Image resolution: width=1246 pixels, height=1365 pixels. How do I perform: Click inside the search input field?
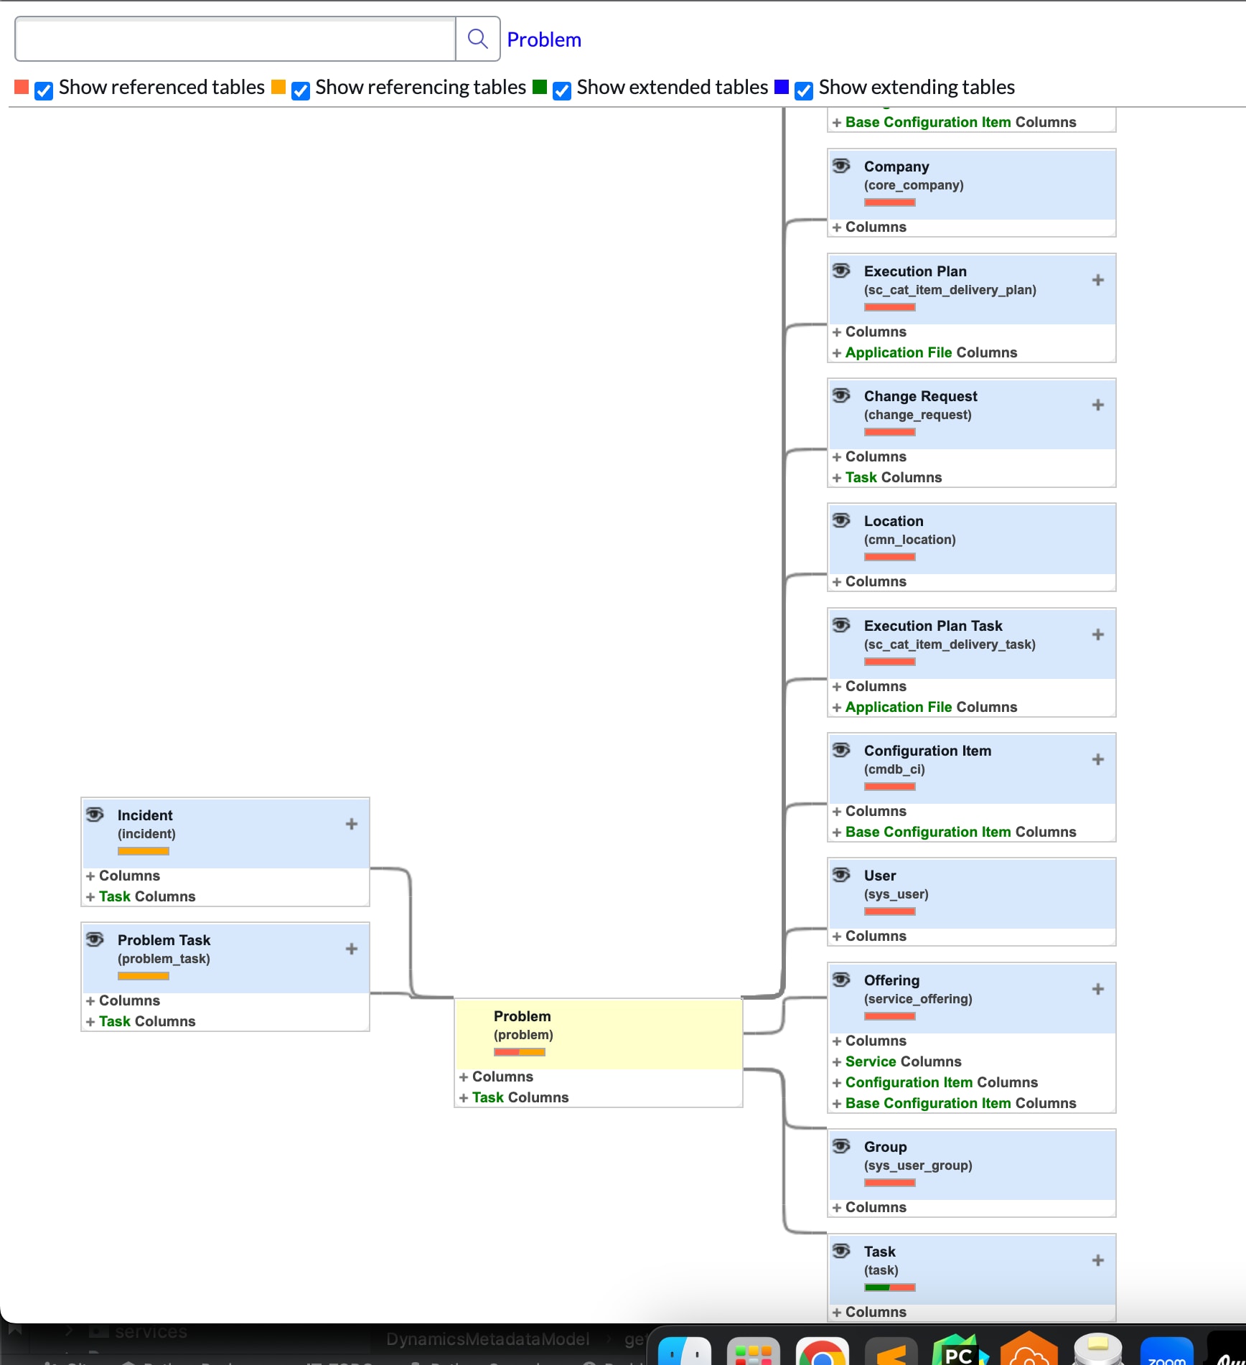[x=235, y=39]
